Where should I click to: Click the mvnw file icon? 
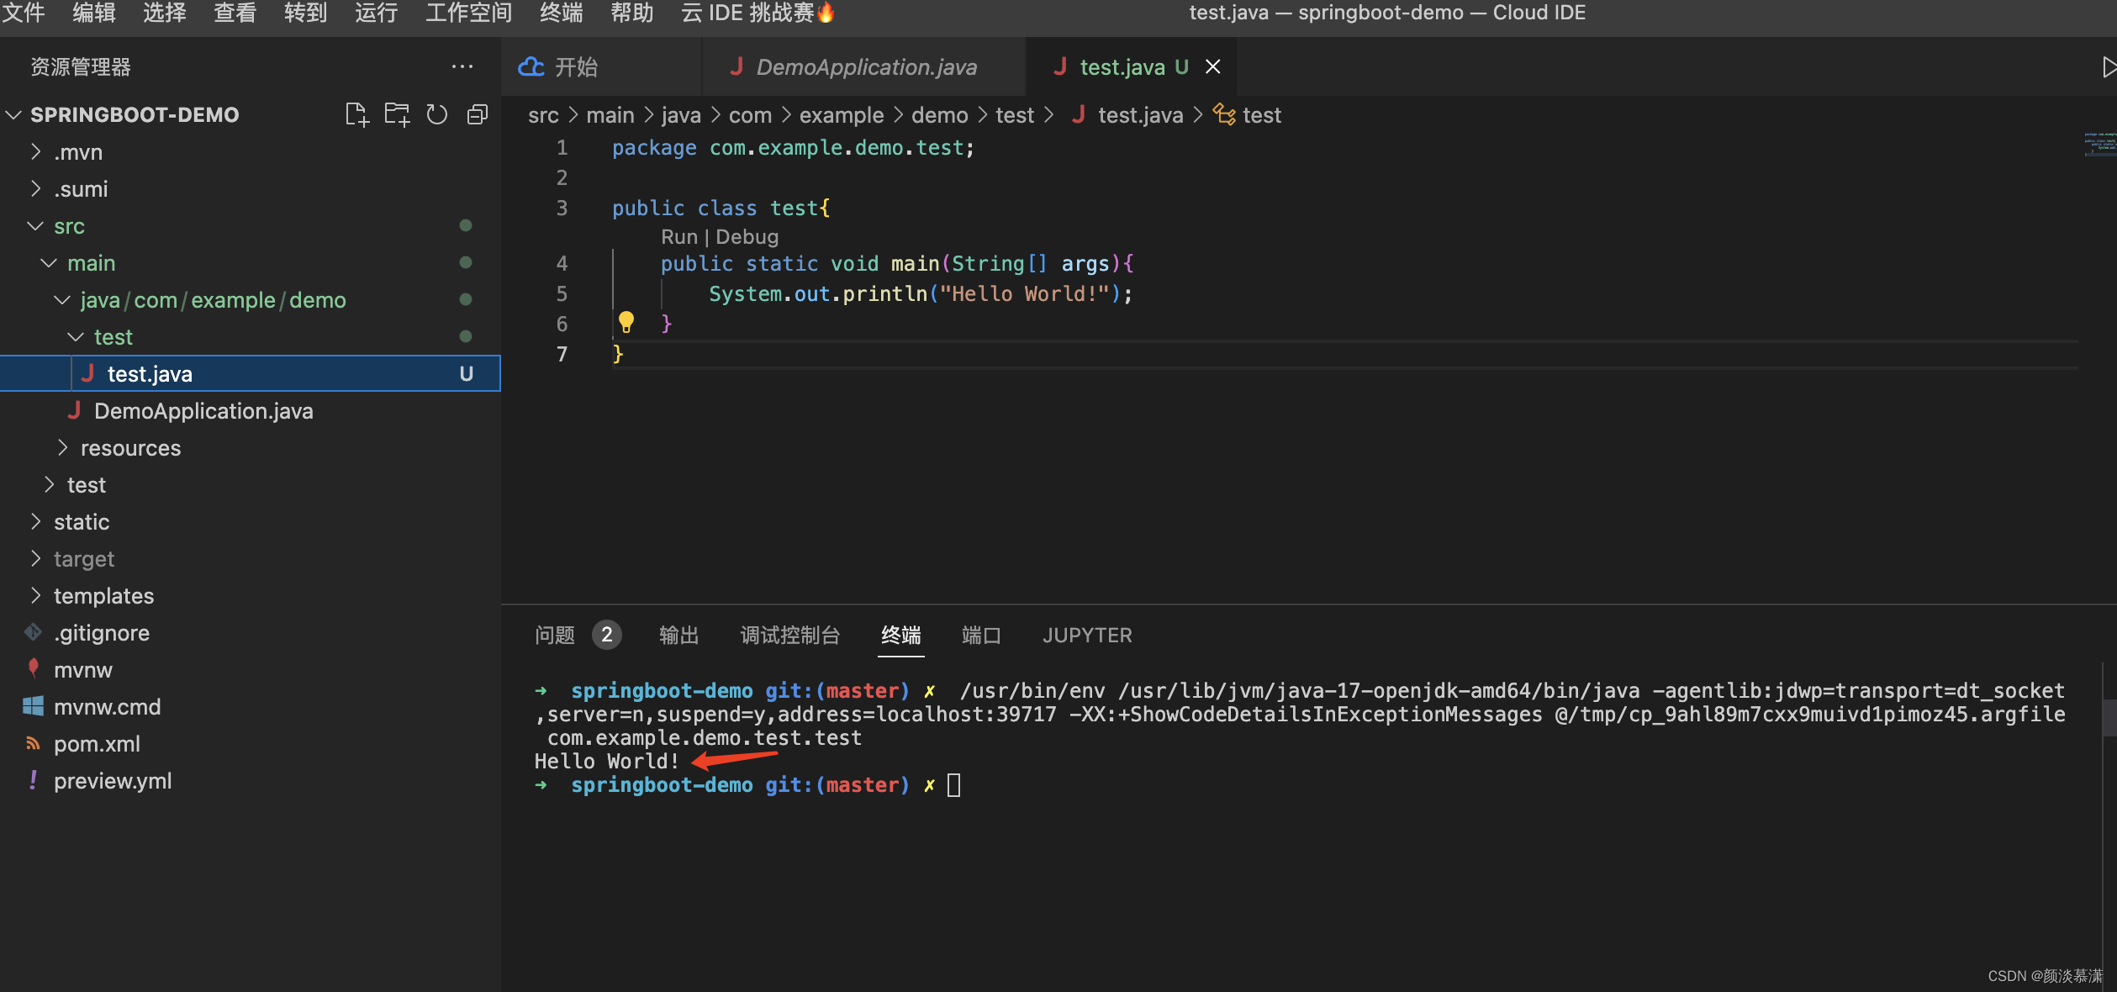pyautogui.click(x=33, y=669)
